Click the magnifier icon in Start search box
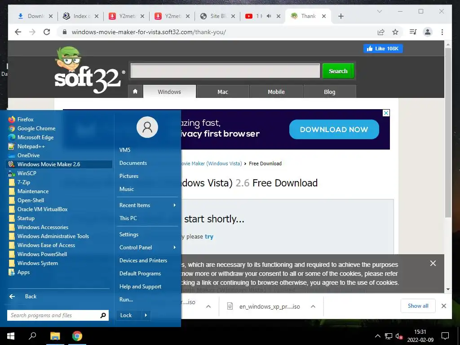 tap(103, 315)
